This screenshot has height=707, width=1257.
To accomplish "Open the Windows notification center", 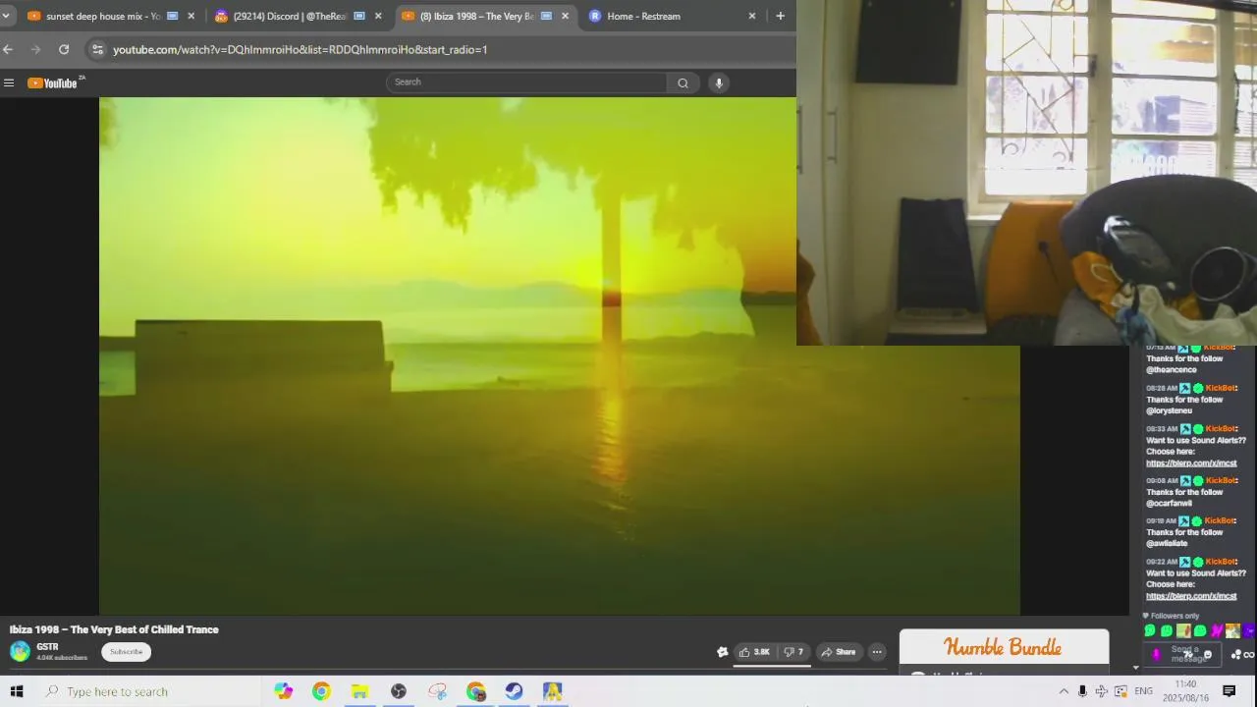I will [1230, 691].
